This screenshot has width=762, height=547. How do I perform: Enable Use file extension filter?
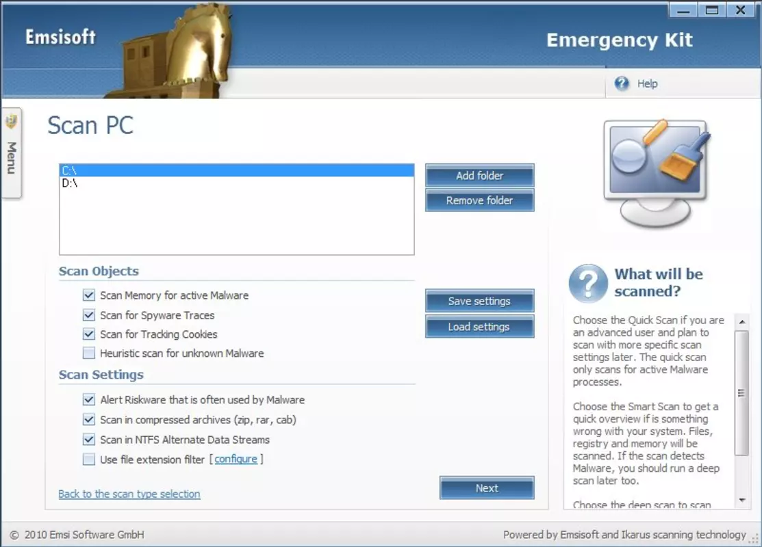click(x=88, y=459)
